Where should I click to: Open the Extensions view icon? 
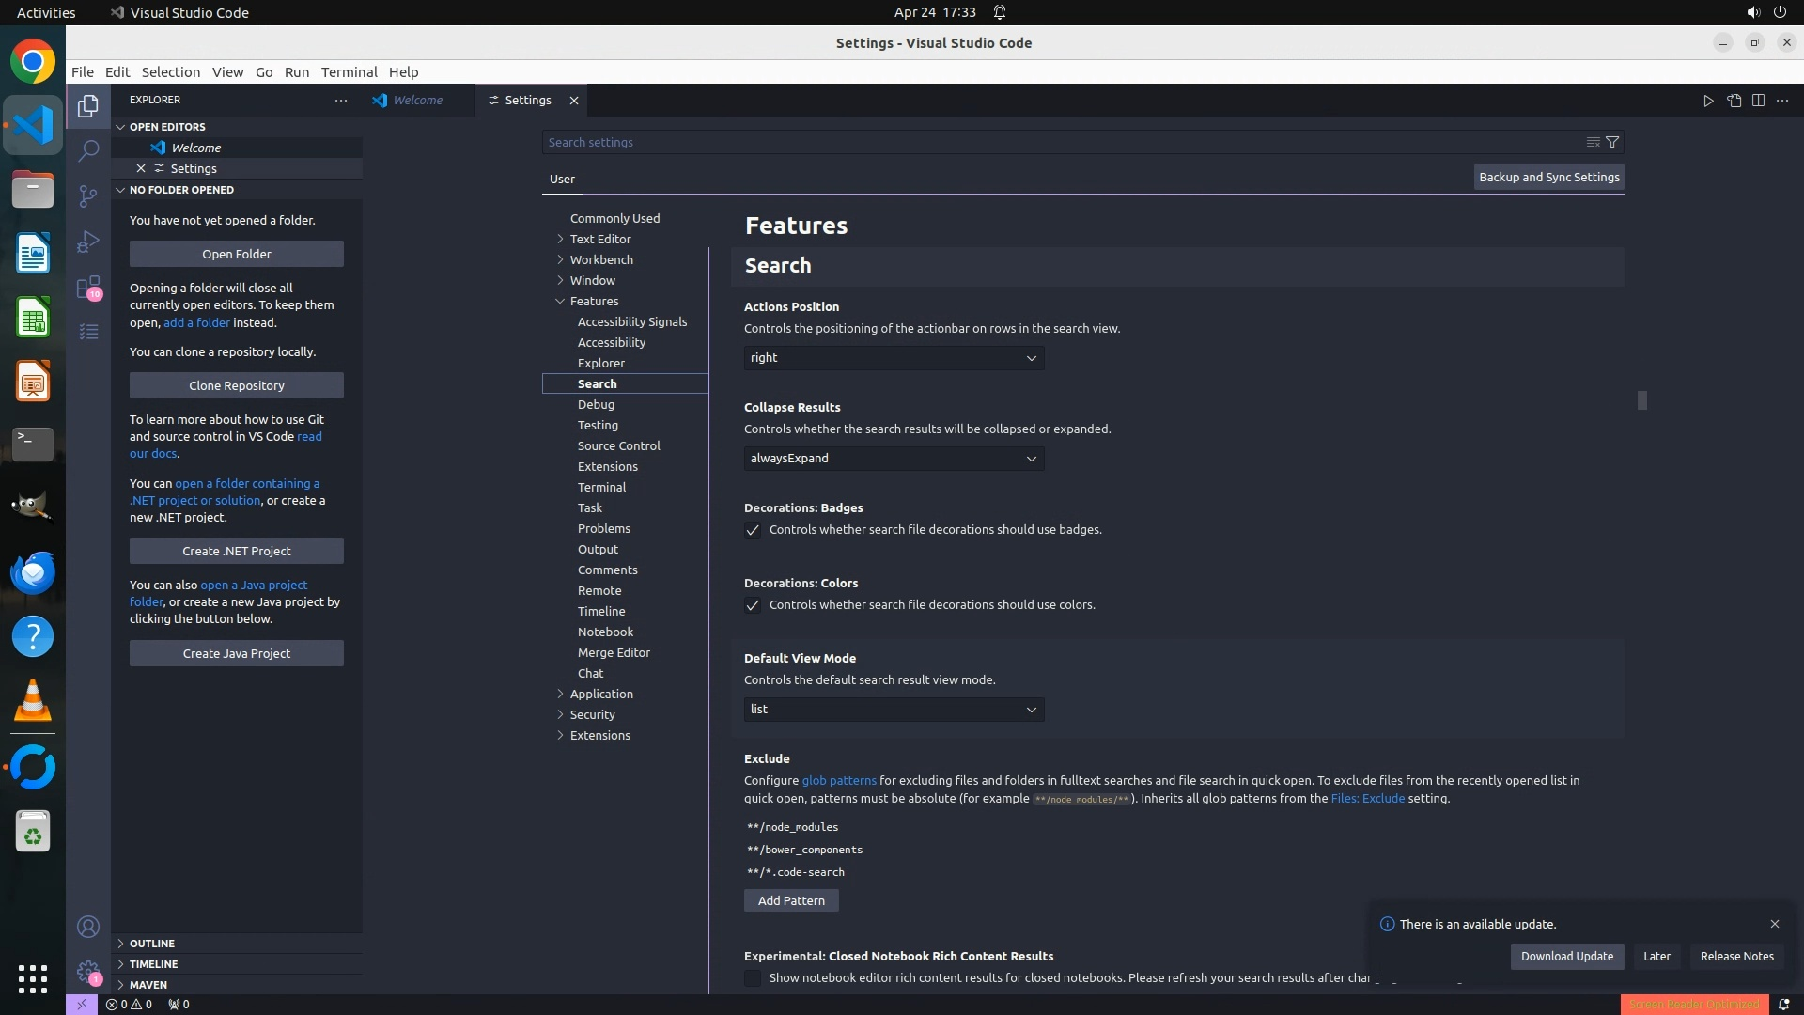tap(88, 287)
